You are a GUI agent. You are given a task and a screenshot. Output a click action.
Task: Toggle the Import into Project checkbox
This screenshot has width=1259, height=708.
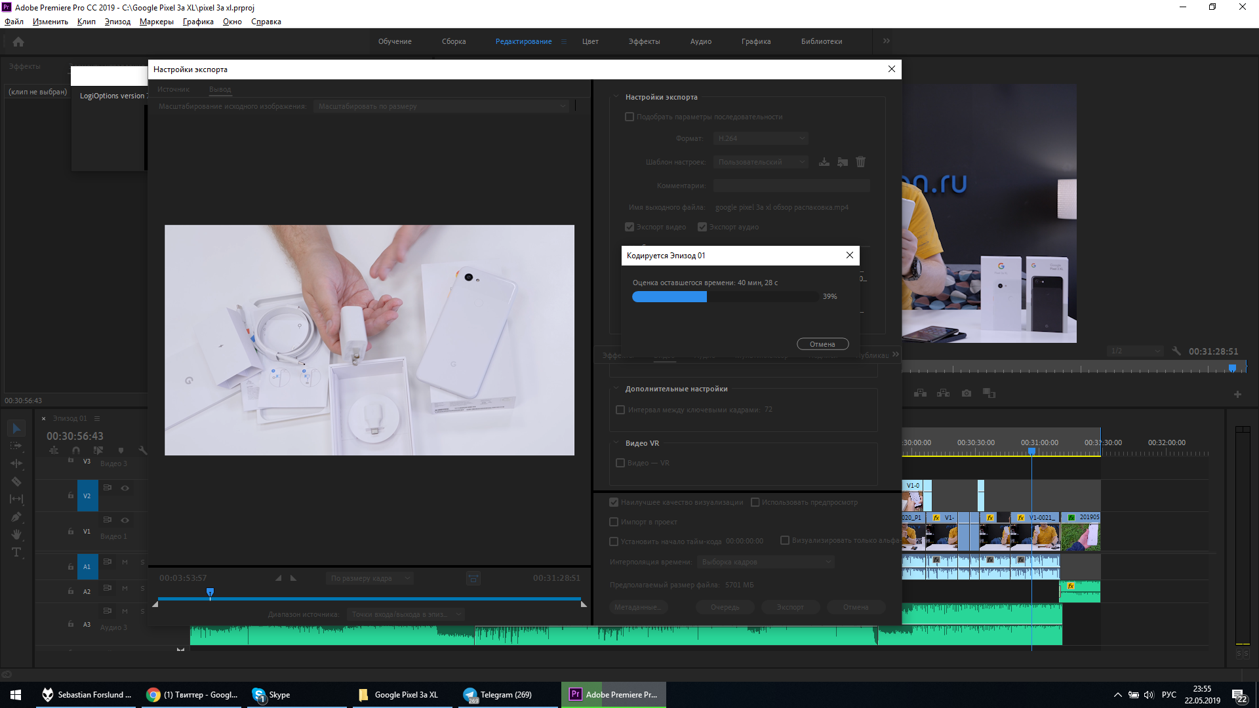(614, 522)
